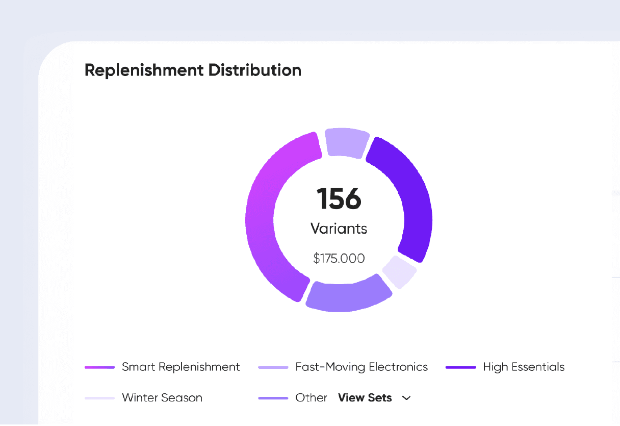Screen dimensions: 620x426
Task: Select the Winter Season pale segment
Action: click(x=399, y=271)
